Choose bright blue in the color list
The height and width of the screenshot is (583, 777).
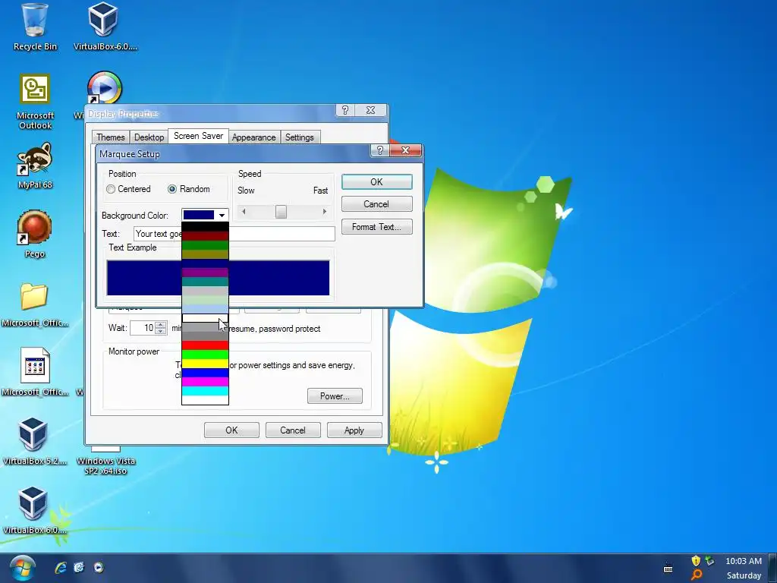click(205, 373)
